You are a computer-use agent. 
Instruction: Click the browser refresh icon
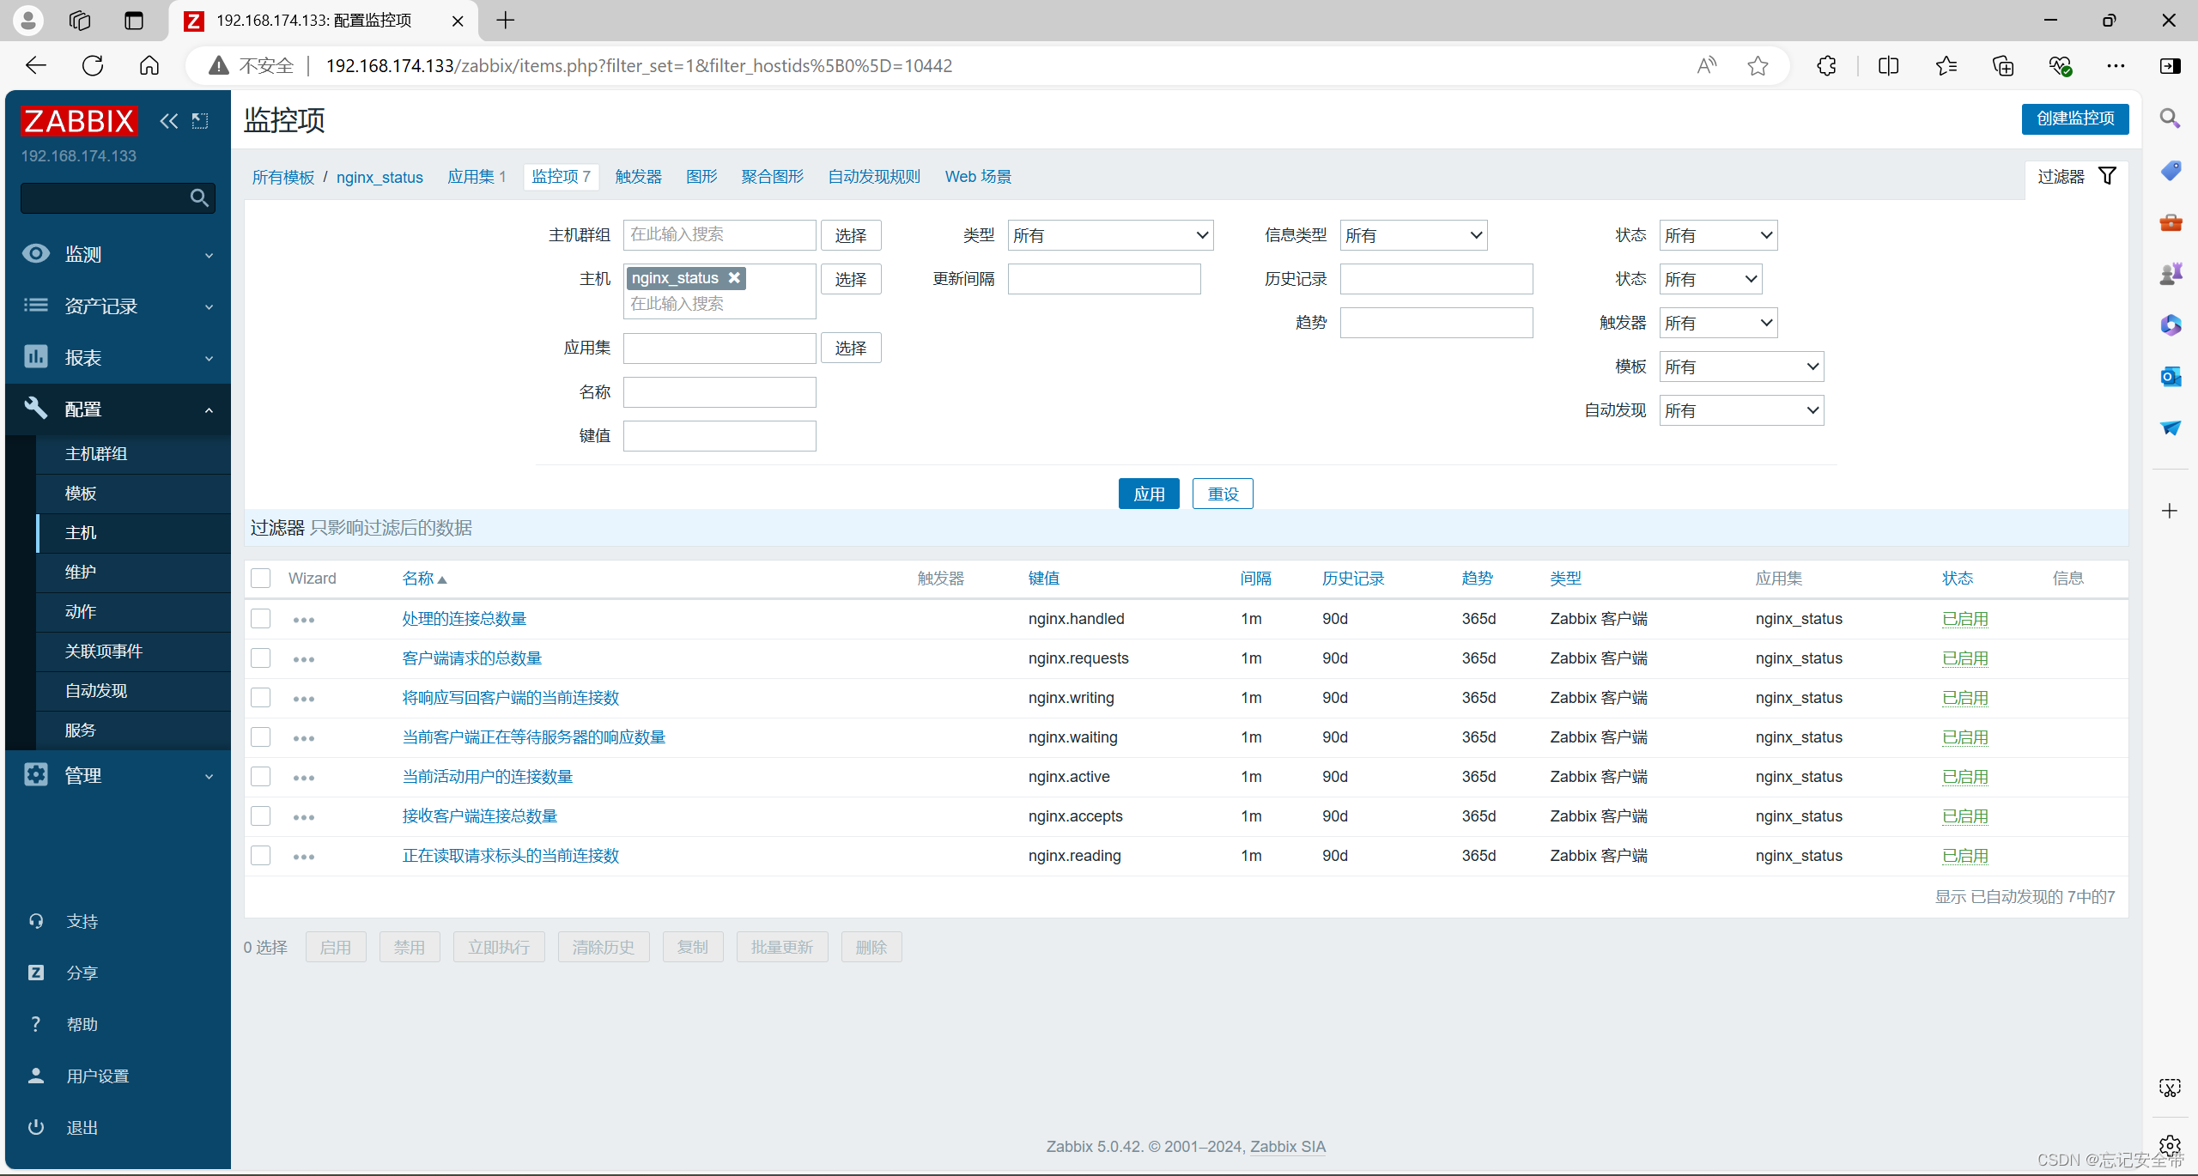point(93,66)
